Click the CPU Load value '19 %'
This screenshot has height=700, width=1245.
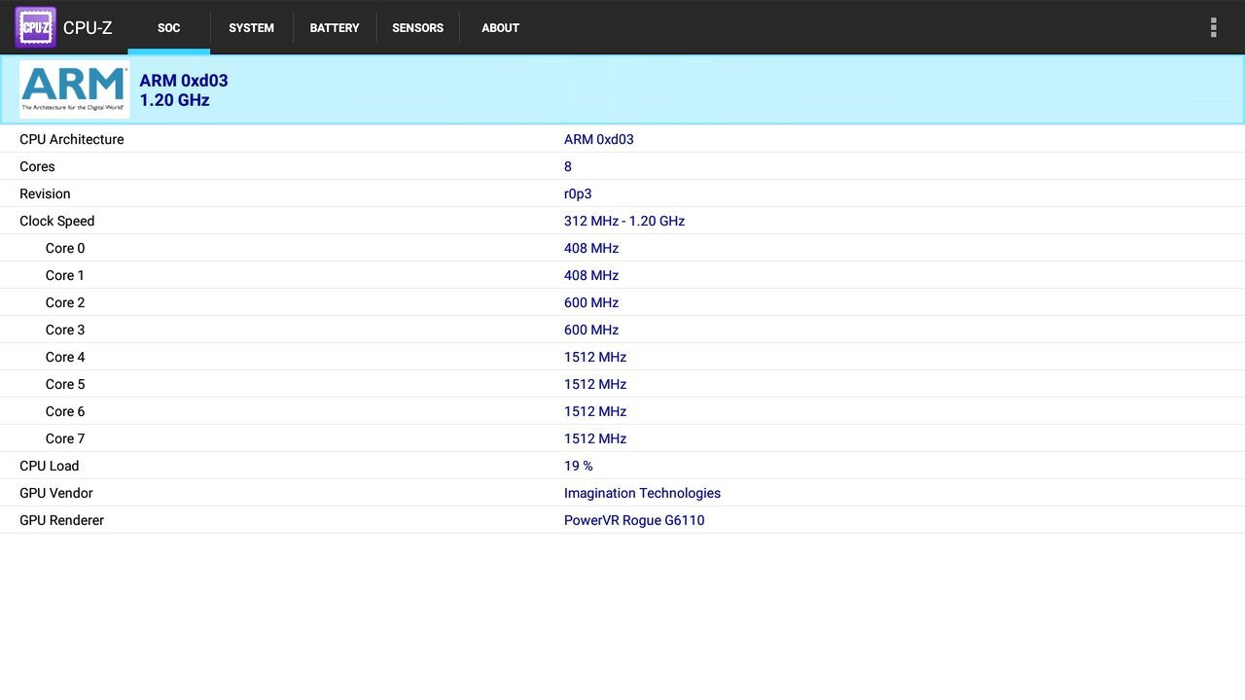pyautogui.click(x=579, y=466)
